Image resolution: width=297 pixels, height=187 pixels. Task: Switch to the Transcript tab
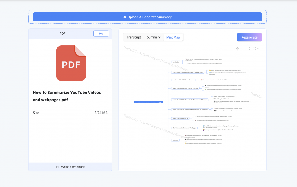click(134, 37)
